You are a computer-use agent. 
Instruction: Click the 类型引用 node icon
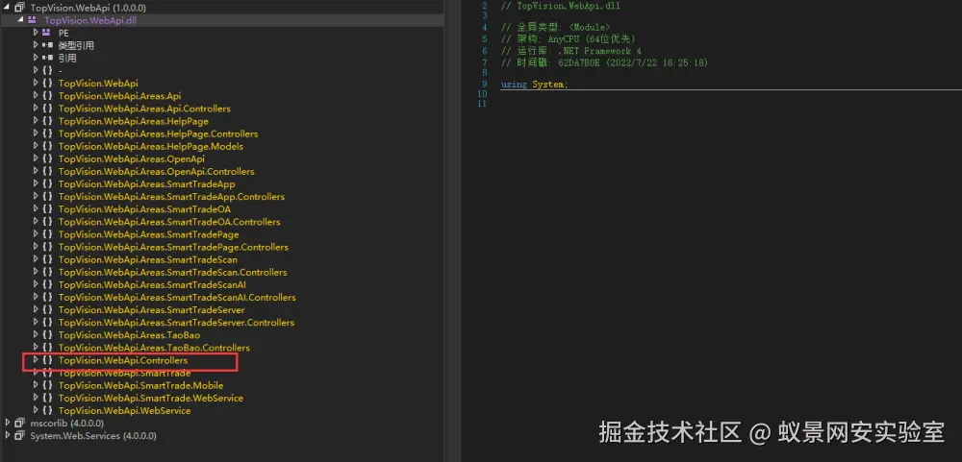click(47, 45)
